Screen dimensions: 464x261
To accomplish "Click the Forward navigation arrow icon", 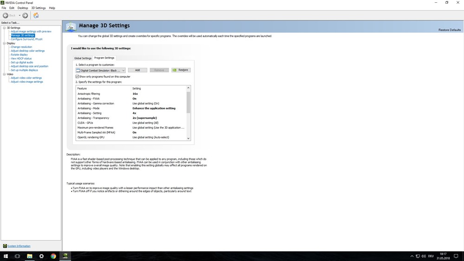I will [25, 15].
